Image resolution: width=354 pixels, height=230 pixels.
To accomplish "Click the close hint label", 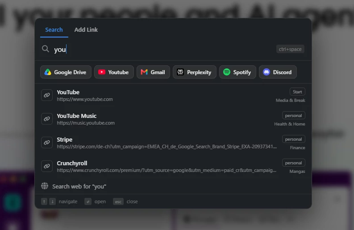I will point(132,201).
